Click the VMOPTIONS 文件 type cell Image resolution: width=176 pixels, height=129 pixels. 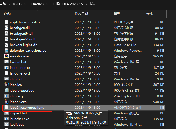[128, 108]
